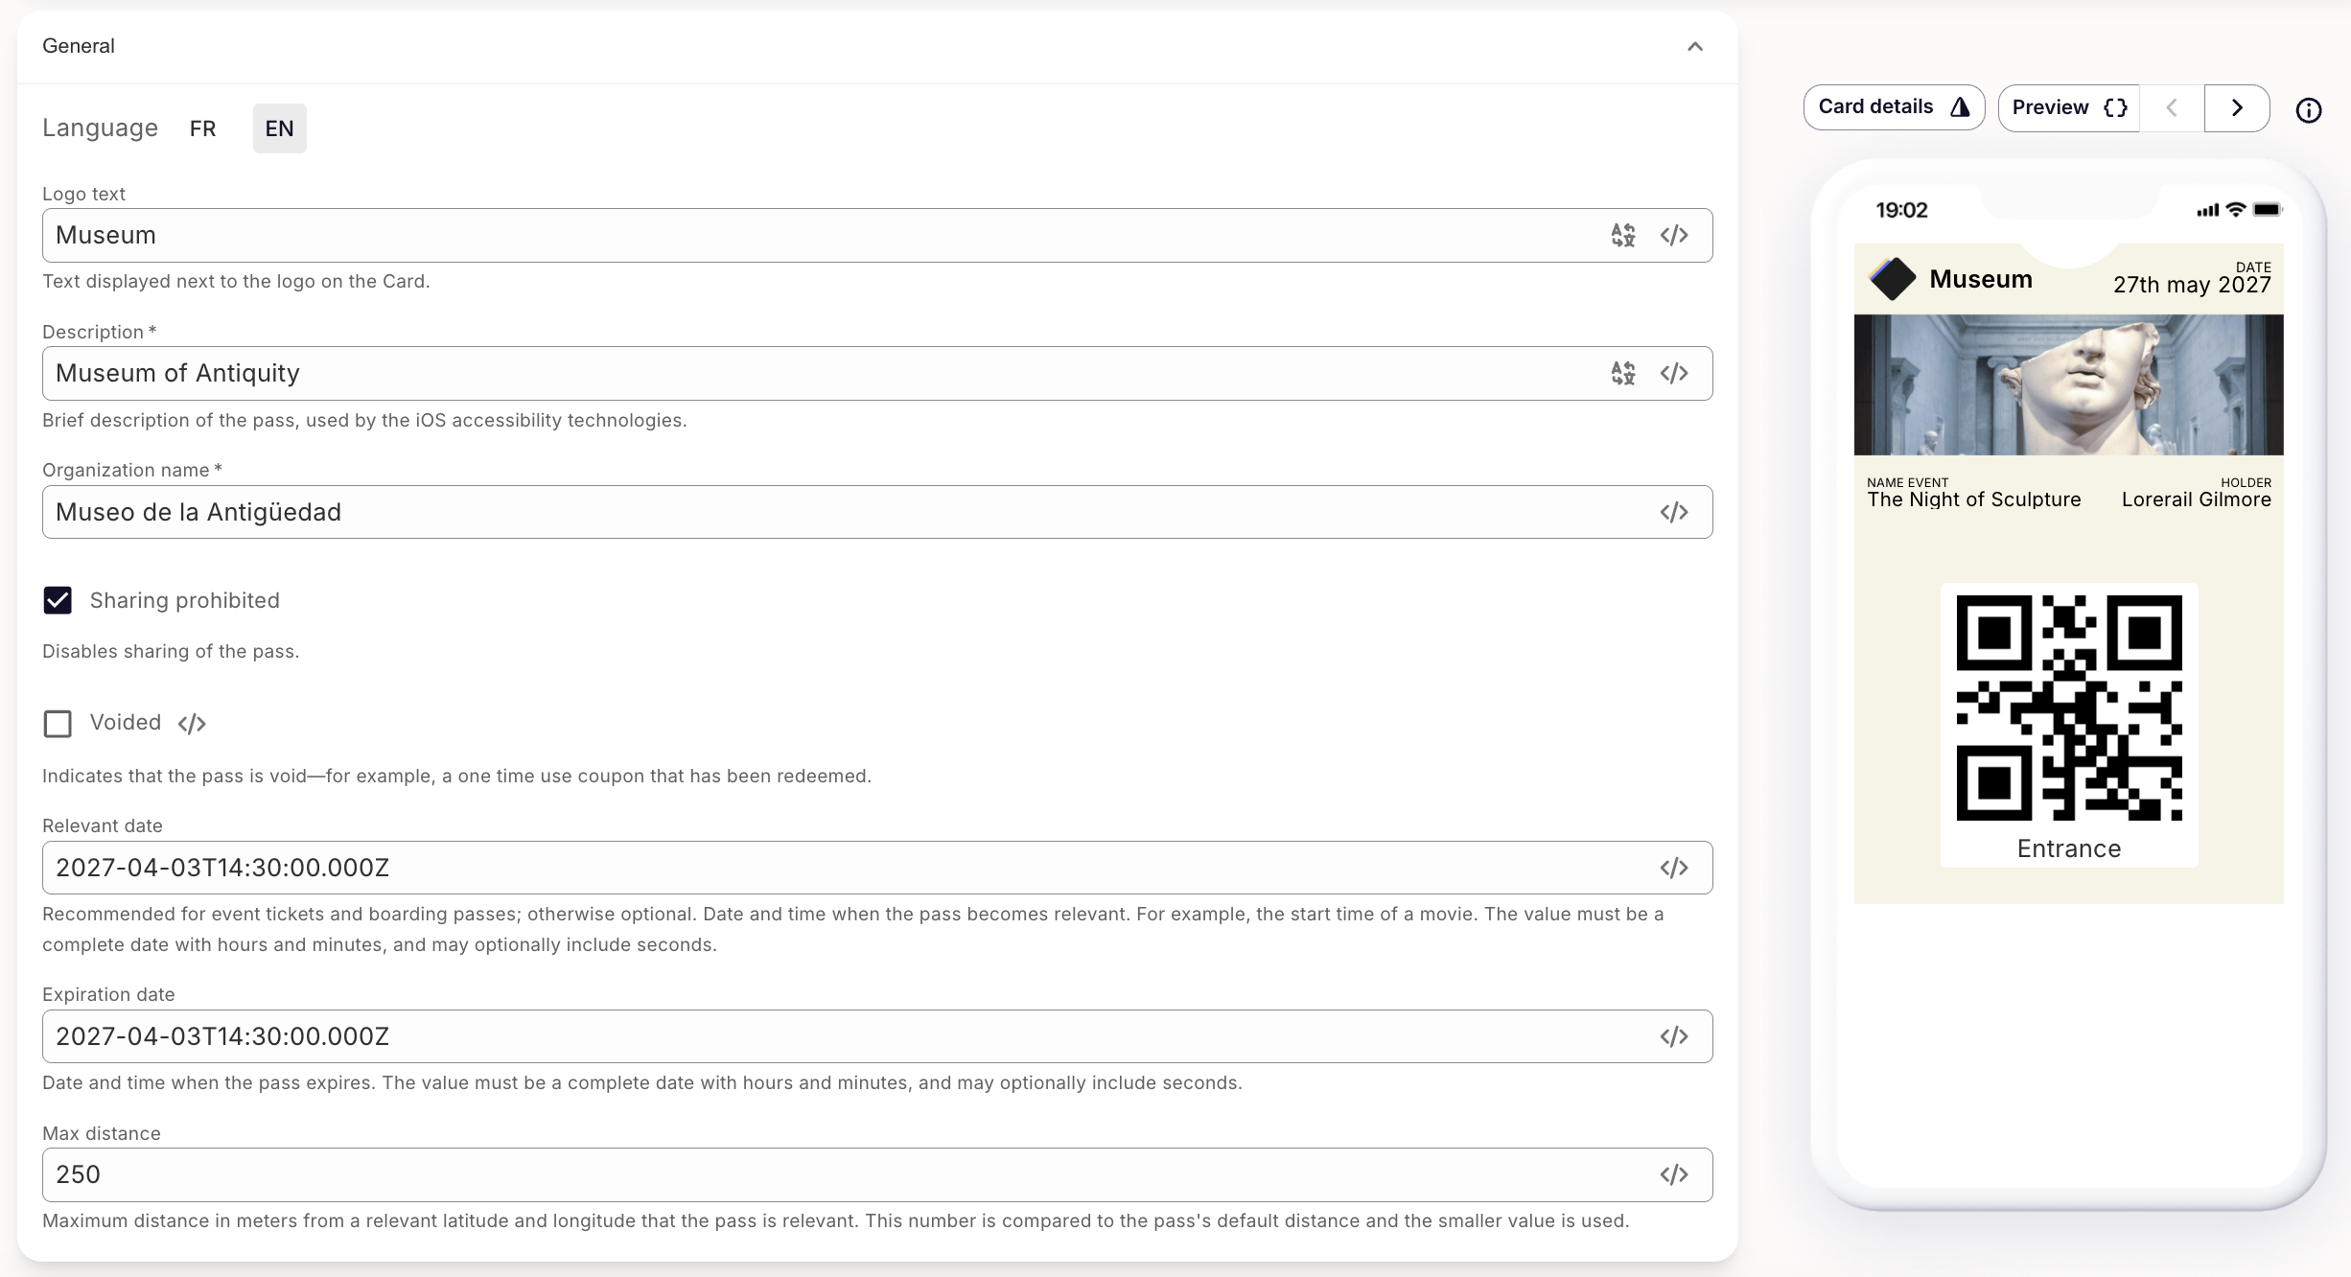
Task: Click the Preview button
Action: pyautogui.click(x=2068, y=107)
